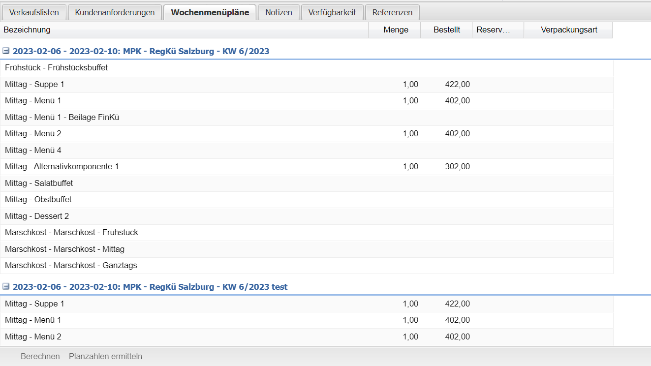Select the Wochenmenüpläne tab

coord(210,12)
